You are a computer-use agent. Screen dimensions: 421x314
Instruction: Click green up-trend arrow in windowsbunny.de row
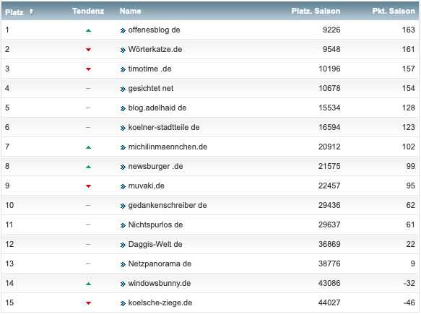tap(88, 284)
